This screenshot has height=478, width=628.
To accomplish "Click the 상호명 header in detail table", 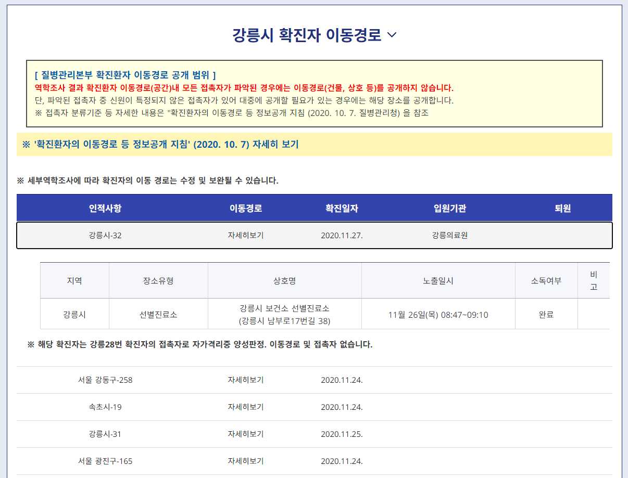I will point(285,281).
